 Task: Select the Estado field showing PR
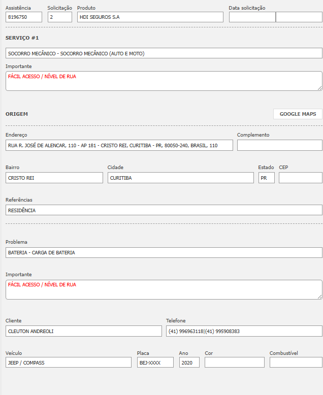(x=266, y=178)
